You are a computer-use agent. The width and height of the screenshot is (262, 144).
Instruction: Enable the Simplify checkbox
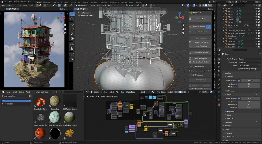pyautogui.click(x=225, y=133)
